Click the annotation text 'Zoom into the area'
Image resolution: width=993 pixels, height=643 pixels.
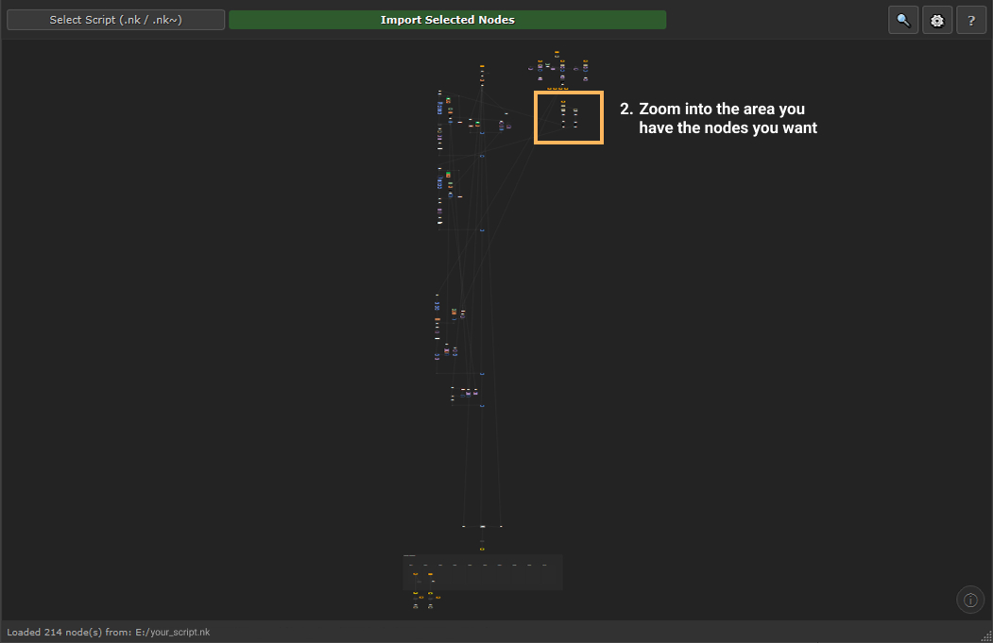pyautogui.click(x=722, y=110)
